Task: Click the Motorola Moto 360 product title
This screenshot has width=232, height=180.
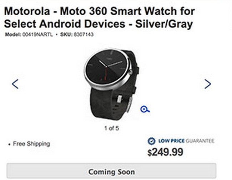Action: click(99, 17)
